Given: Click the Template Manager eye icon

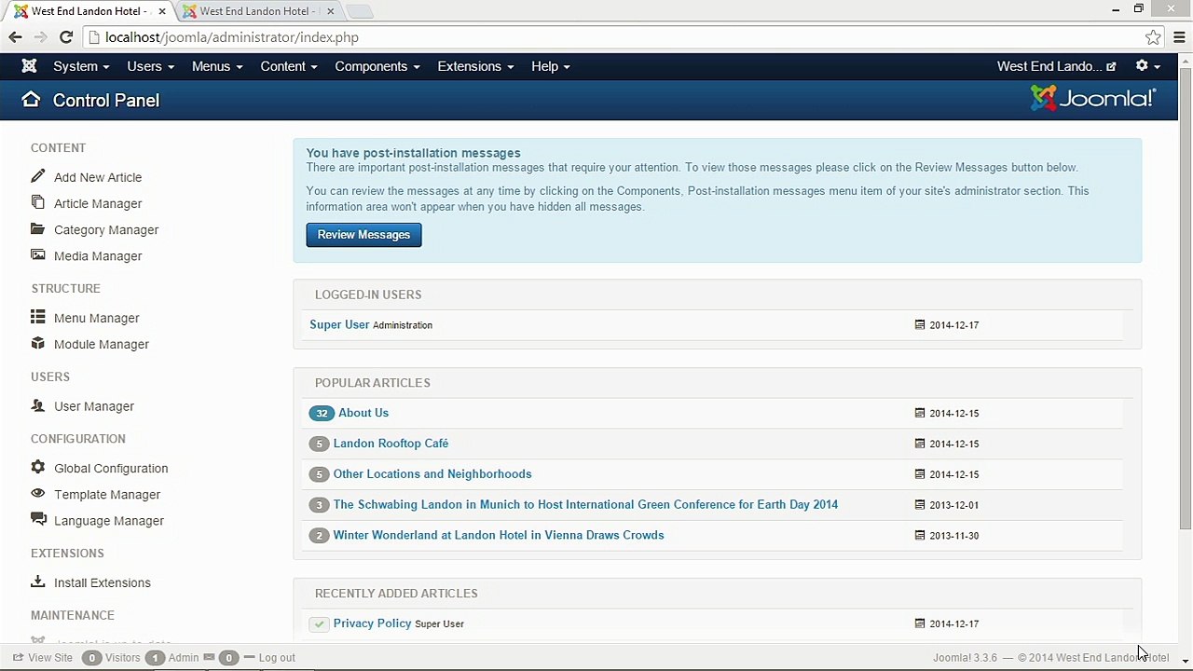Looking at the screenshot, I should 37,493.
